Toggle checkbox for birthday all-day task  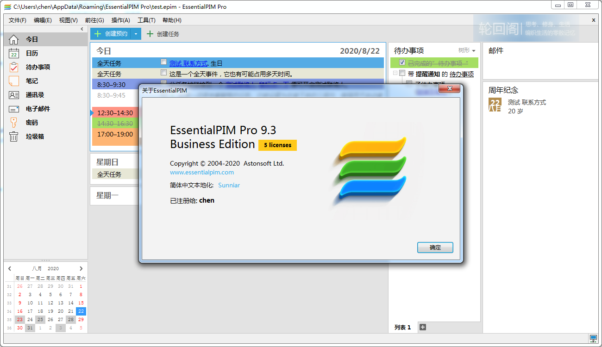pos(163,62)
